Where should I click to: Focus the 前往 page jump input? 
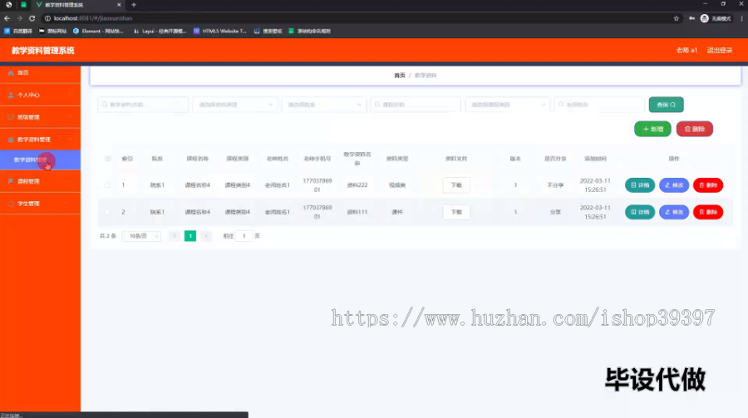point(244,236)
